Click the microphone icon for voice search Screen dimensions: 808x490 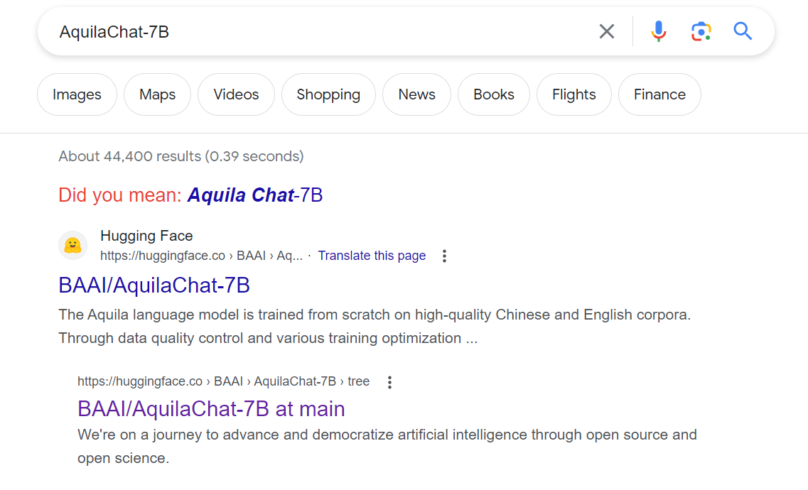click(x=658, y=31)
